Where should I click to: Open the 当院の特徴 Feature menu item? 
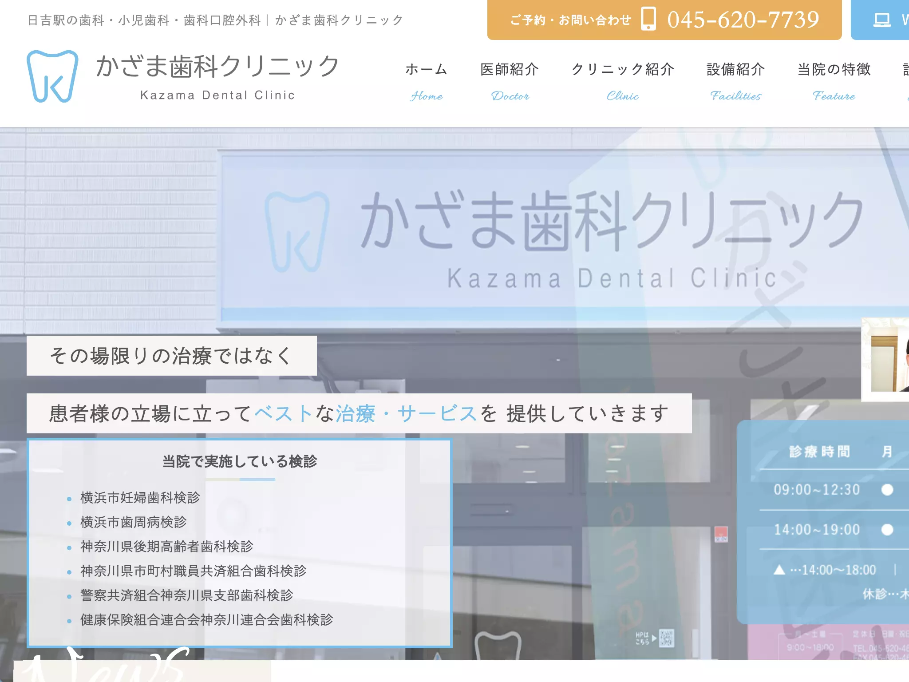coord(834,82)
